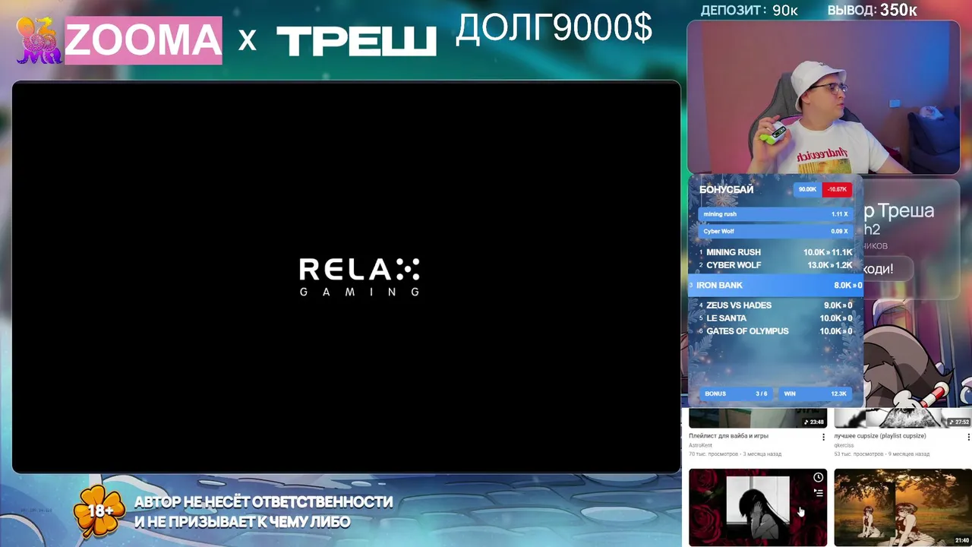Click the streamer webcam feed
Viewport: 972px width, 547px height.
tap(823, 97)
